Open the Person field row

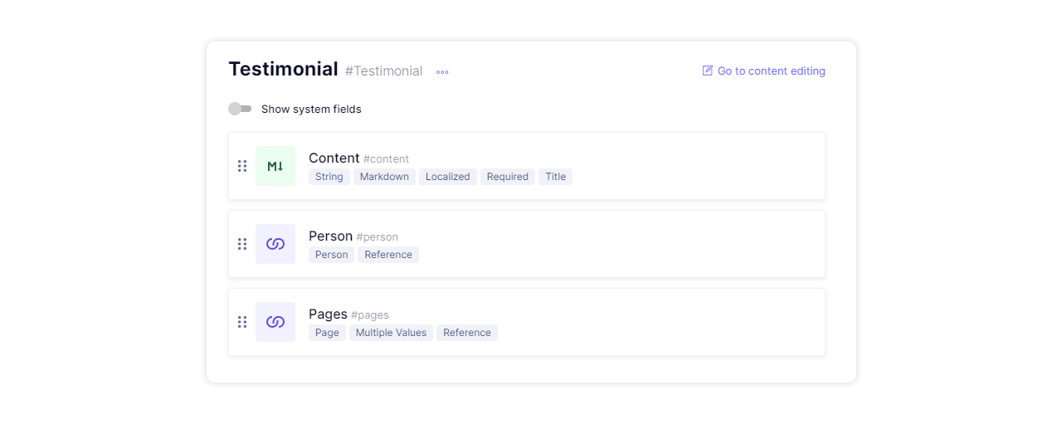527,244
